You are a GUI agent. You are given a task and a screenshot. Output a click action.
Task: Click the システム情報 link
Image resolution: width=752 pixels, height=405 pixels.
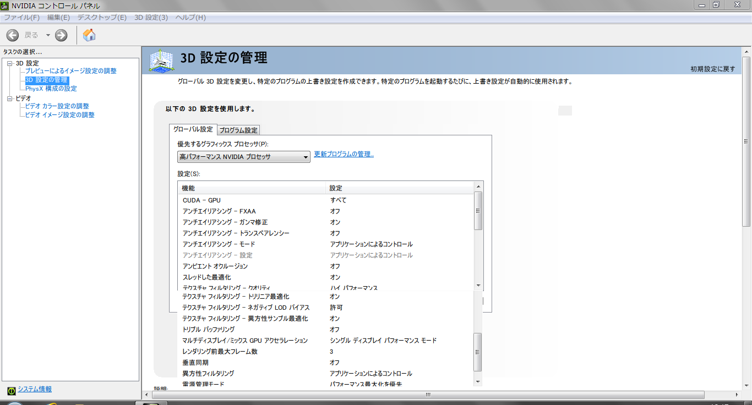(x=35, y=389)
